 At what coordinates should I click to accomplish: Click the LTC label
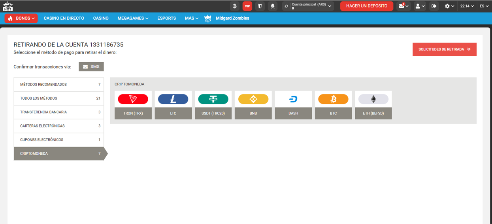[x=173, y=113]
